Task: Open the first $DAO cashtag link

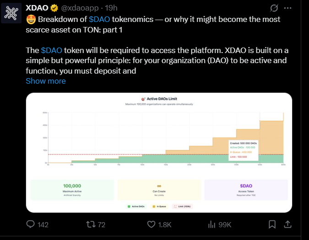Action: [x=99, y=19]
